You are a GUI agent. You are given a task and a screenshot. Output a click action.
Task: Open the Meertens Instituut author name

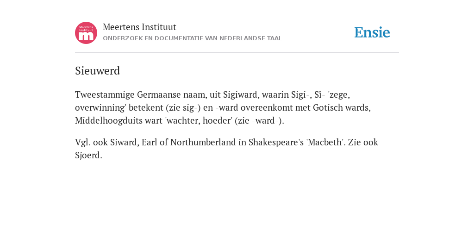tap(139, 27)
